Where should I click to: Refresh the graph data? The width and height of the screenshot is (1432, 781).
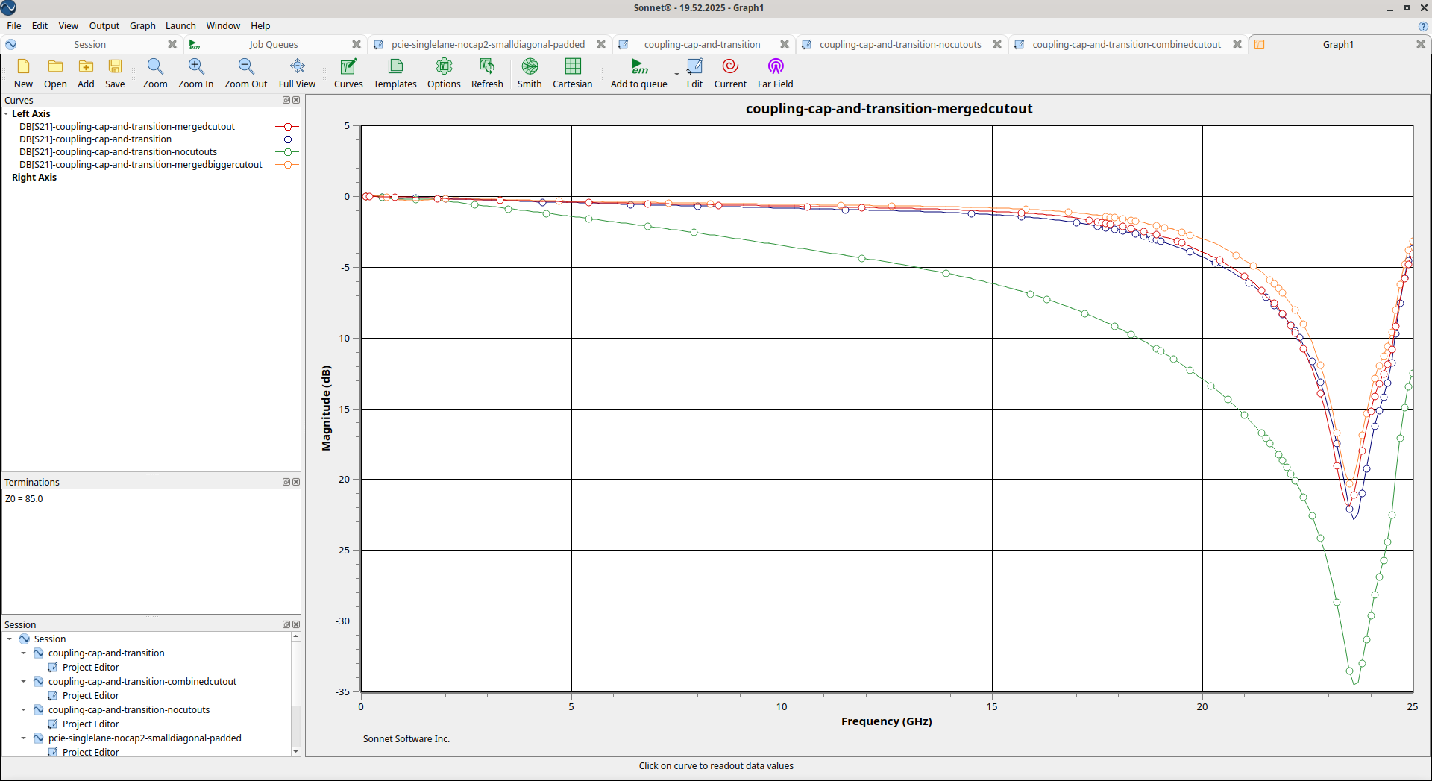point(487,73)
